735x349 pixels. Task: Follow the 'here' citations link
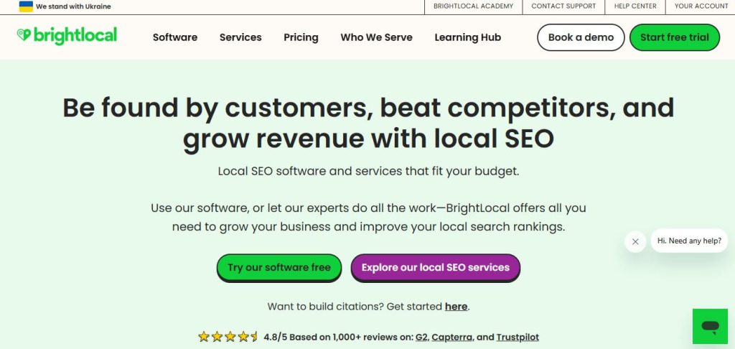(456, 307)
